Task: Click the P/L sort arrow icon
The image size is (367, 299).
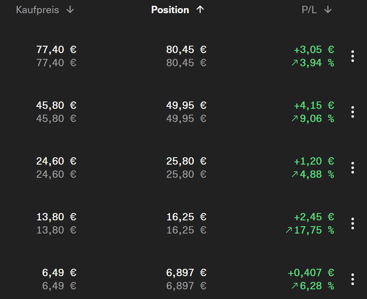Action: 328,10
